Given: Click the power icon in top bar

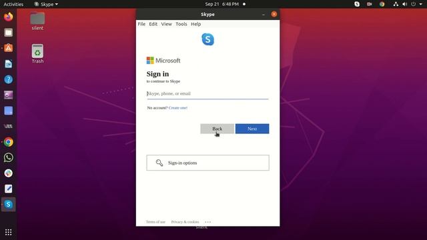Looking at the screenshot, I should coord(414,4).
